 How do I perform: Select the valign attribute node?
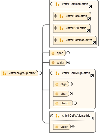62,127
